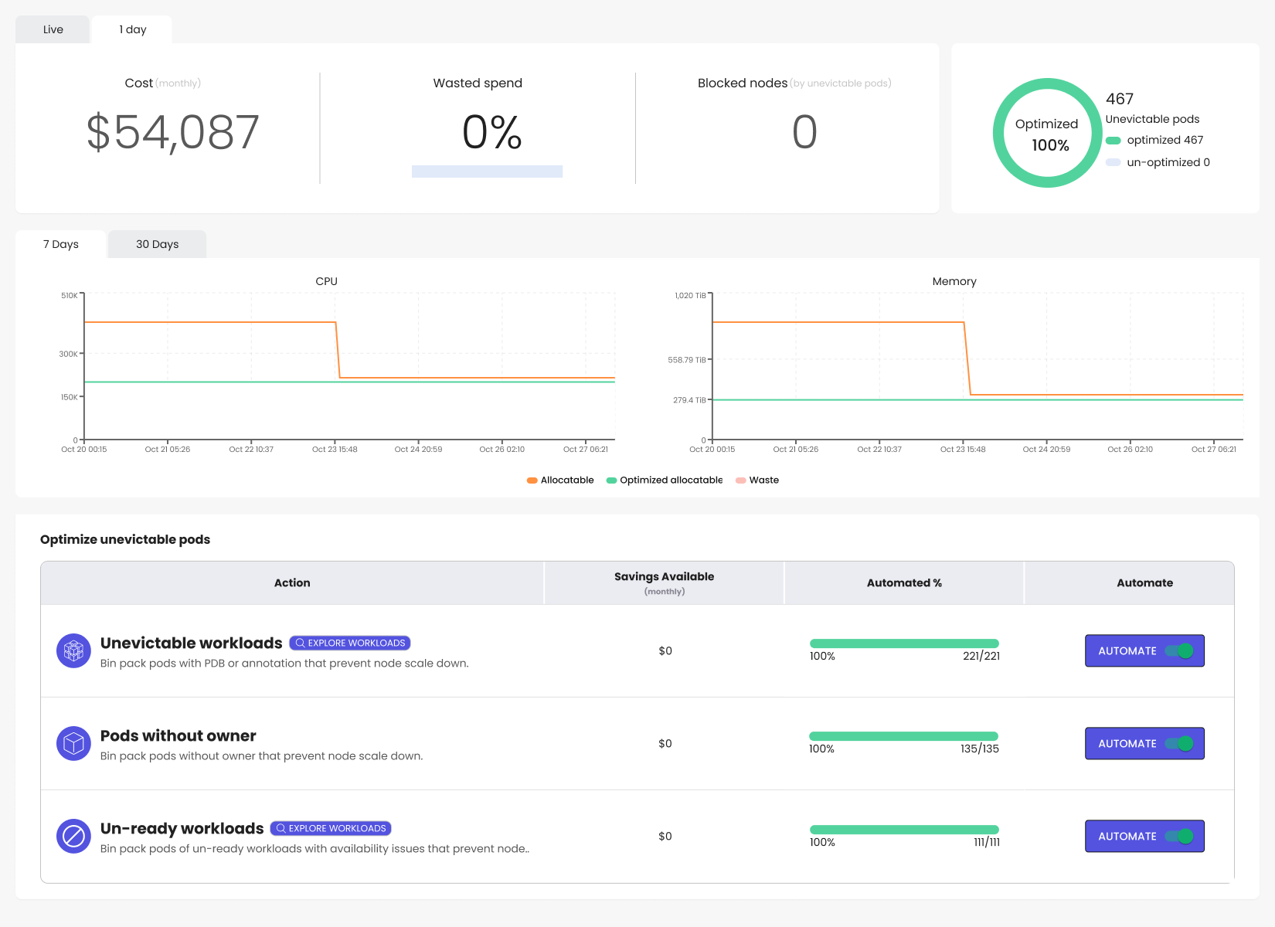The width and height of the screenshot is (1275, 927).
Task: Click the Unevictable workloads 221/221 progress bar
Action: tap(904, 643)
